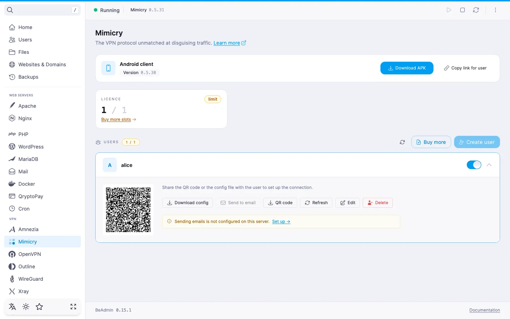
Task: Click the Nginx icon in sidebar
Action: [12, 118]
